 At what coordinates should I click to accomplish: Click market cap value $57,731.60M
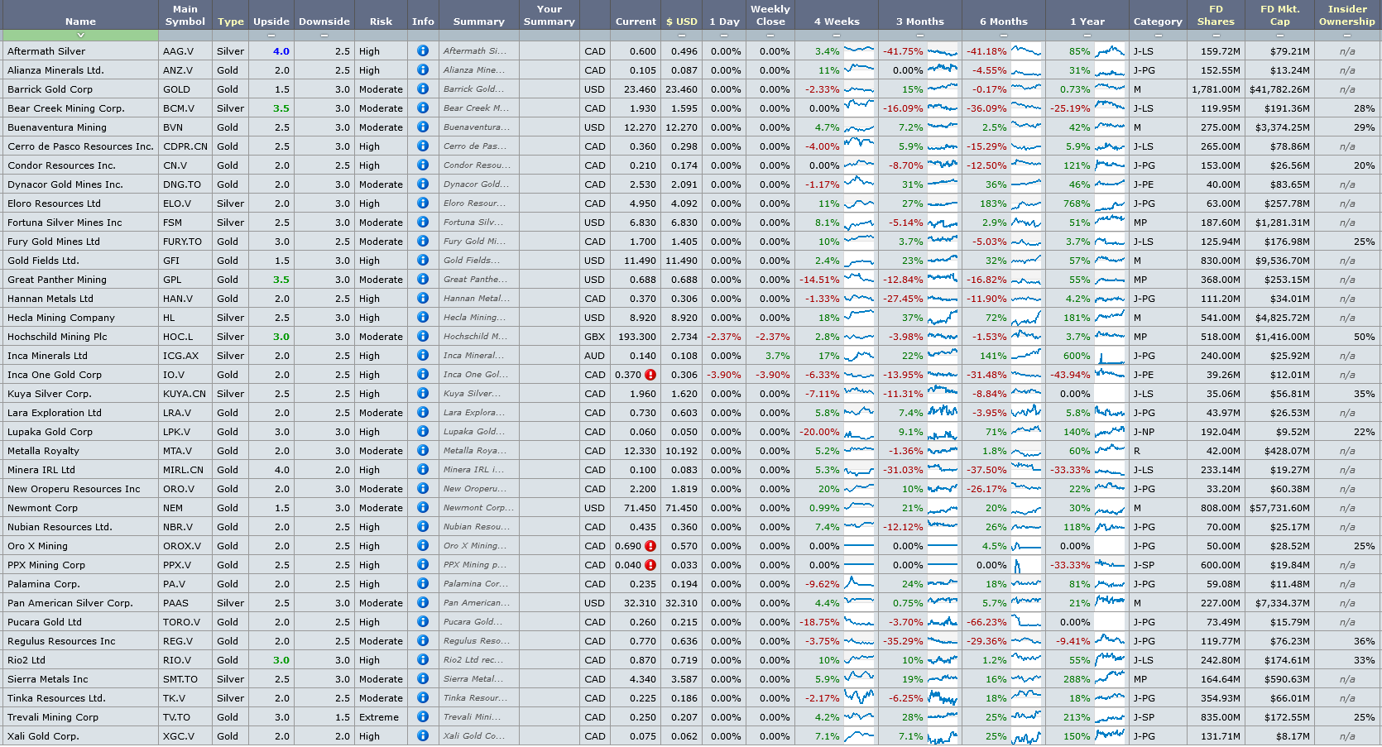[x=1279, y=508]
